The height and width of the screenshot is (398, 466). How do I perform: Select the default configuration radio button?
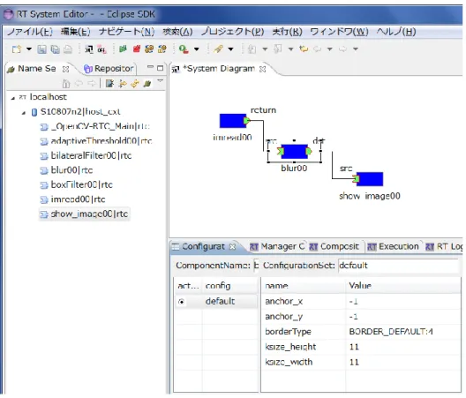click(x=181, y=302)
